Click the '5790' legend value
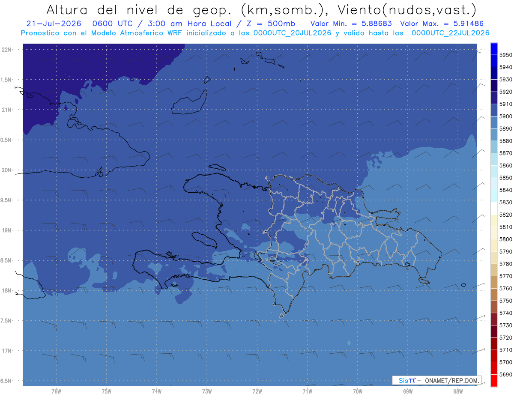Screen dimensions: 514x397 coord(505,252)
